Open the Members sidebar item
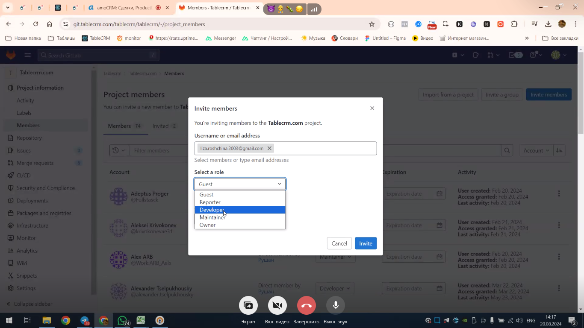Screen dimensions: 584x328 coord(28,125)
